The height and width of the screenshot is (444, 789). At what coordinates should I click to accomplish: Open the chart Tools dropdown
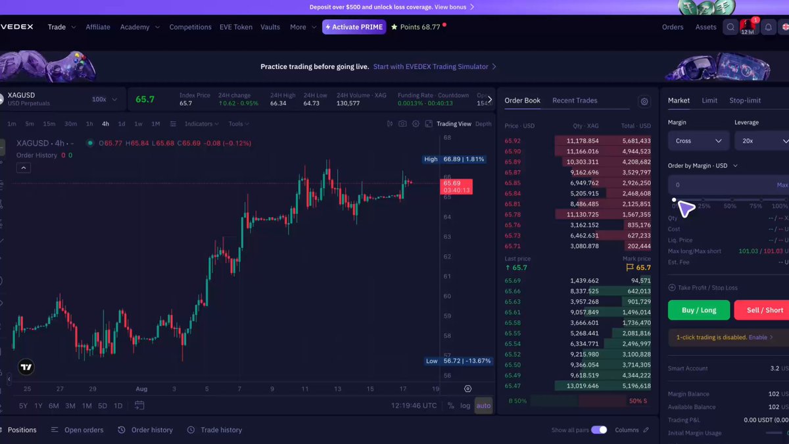click(x=239, y=124)
